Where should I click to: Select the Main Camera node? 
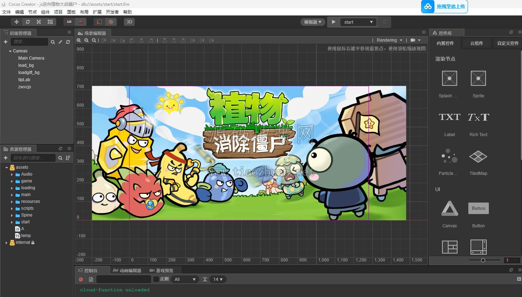click(31, 58)
